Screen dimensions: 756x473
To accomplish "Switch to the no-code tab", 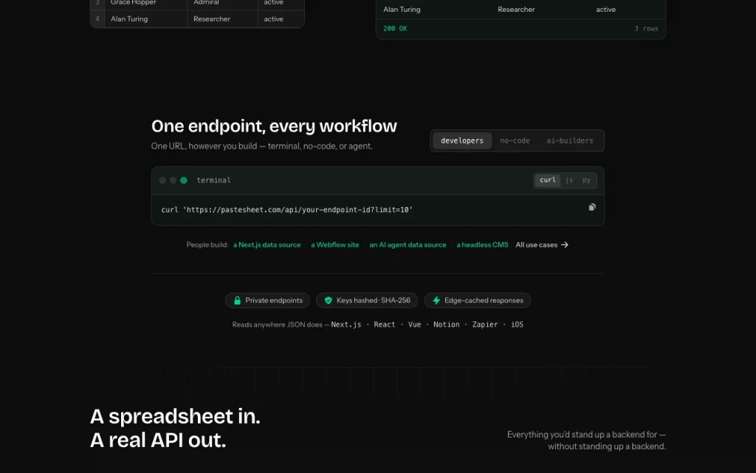I will 515,140.
